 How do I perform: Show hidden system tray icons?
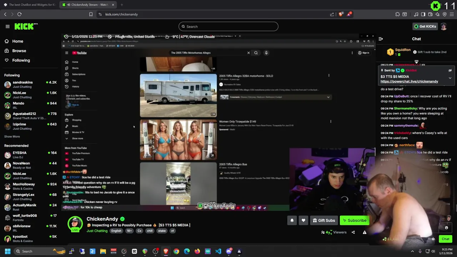(412, 251)
